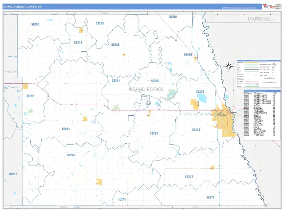Click the FOREST RIVER row in ZIP index
This screenshot has height=213, width=284.
[x=260, y=113]
